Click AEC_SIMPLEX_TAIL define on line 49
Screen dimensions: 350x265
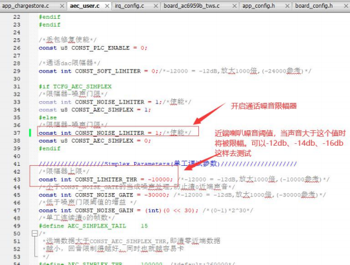pyautogui.click(x=97, y=226)
